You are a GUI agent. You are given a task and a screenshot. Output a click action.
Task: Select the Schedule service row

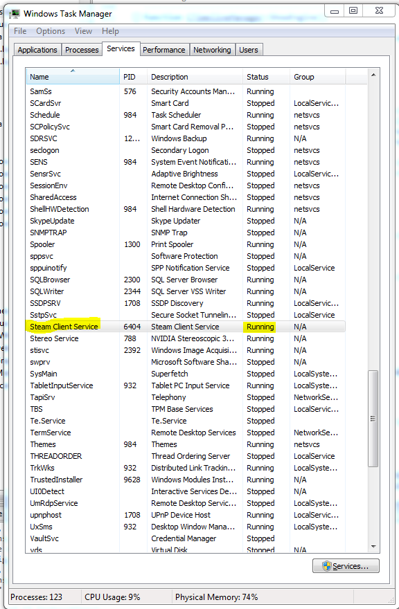[x=186, y=115]
